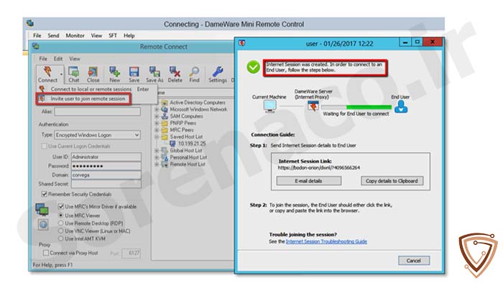
Task: Enable Connect via Proxy Host checkbox
Action: tap(46, 253)
